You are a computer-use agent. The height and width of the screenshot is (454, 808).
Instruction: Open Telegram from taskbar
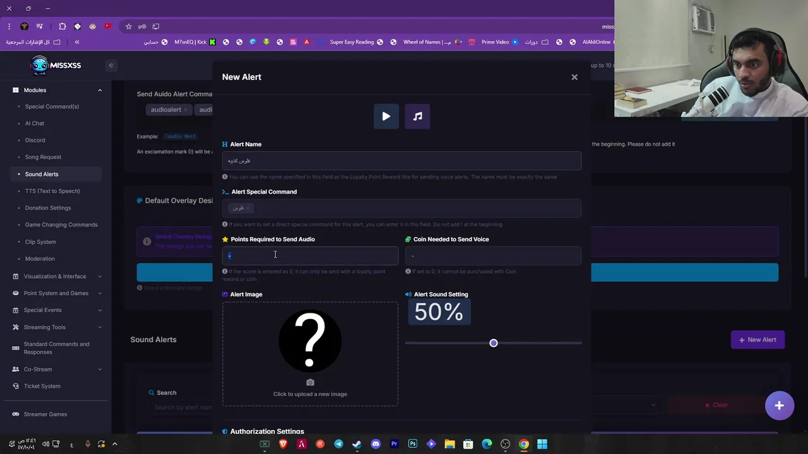(338, 444)
